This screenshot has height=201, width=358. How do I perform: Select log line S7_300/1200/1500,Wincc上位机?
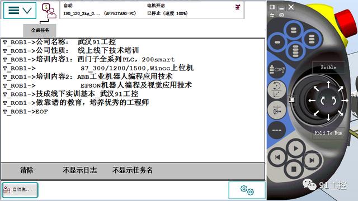click(x=98, y=68)
